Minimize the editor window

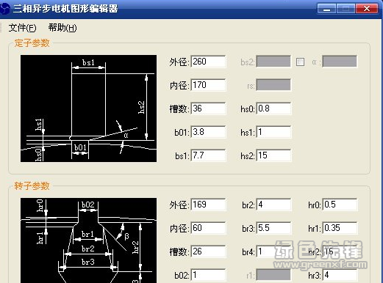pos(326,9)
